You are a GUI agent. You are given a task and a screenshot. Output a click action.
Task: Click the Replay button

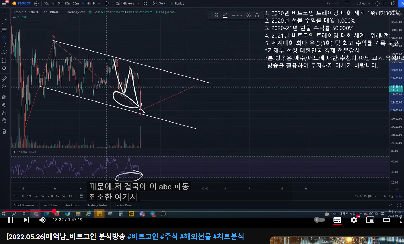[x=177, y=3]
